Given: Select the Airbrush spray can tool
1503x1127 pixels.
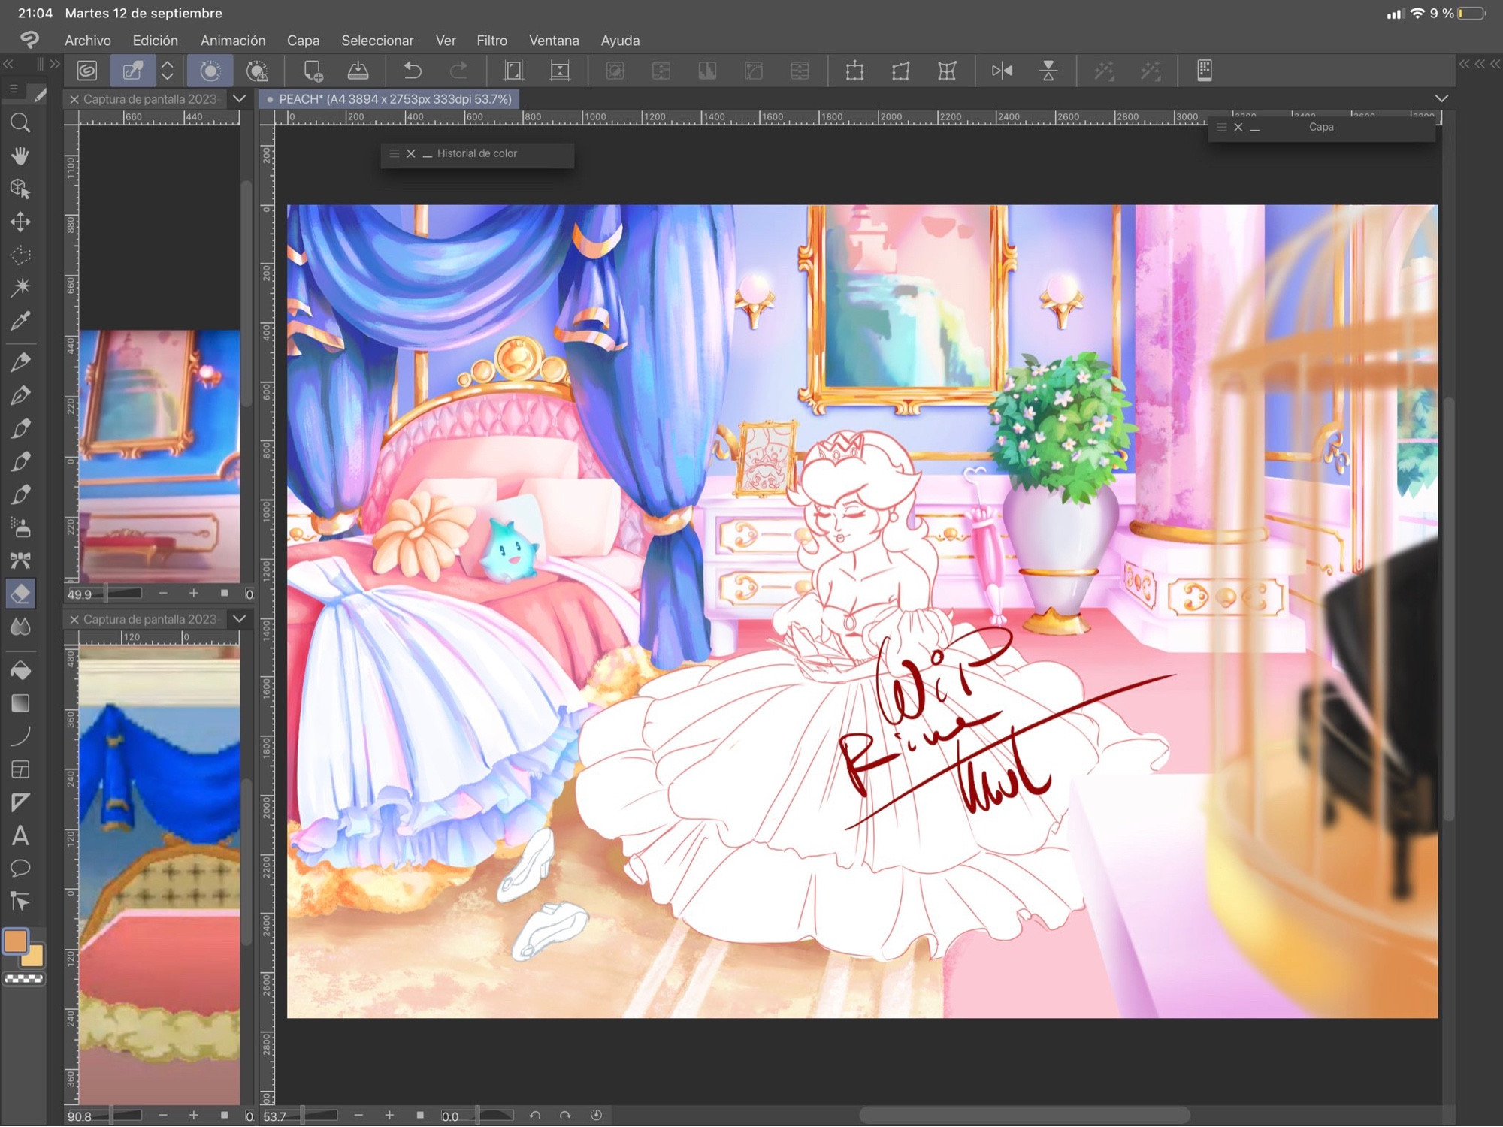Looking at the screenshot, I should coord(20,527).
